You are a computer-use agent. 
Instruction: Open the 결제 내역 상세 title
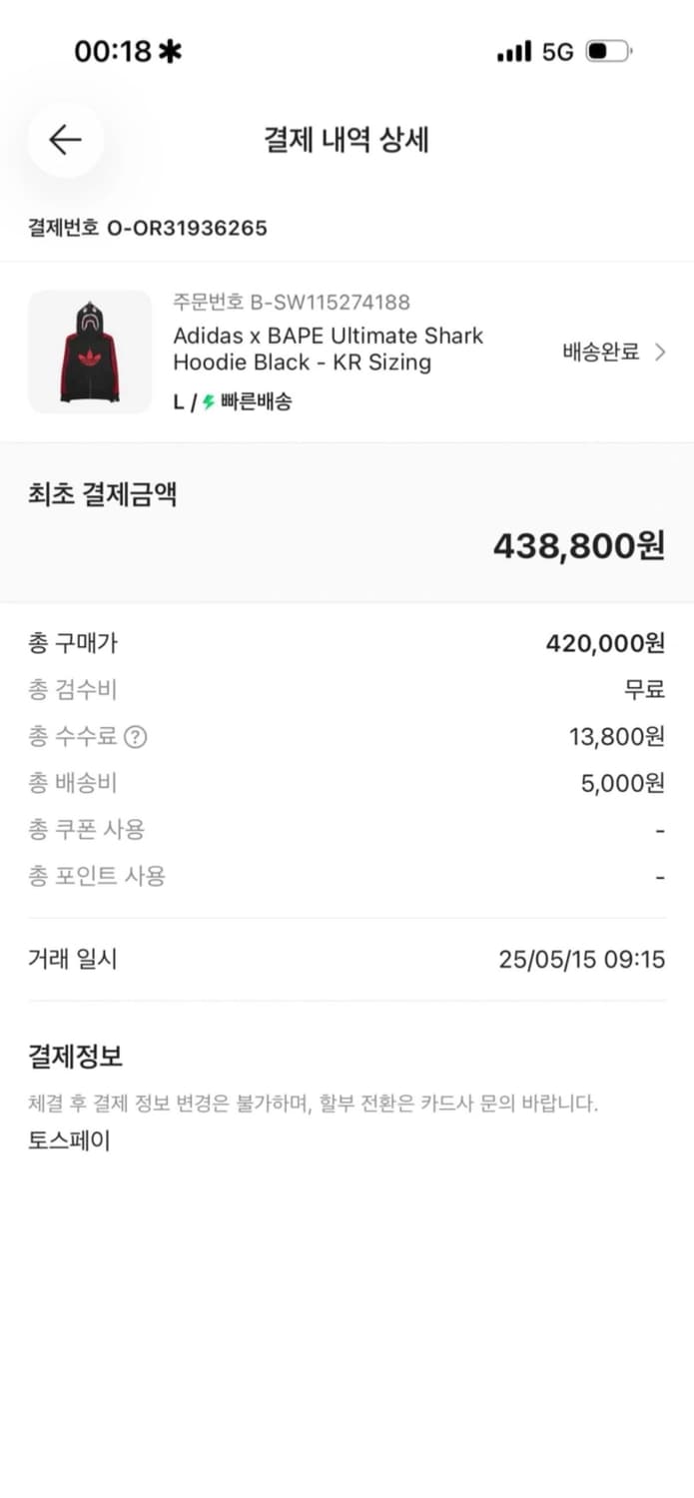tap(347, 140)
